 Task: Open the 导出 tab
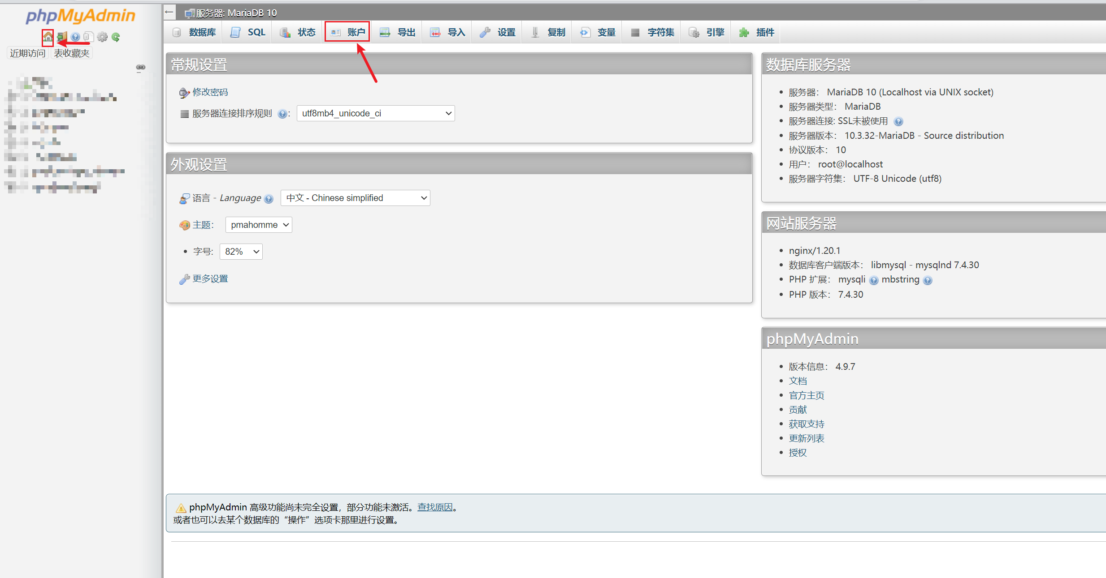(x=397, y=32)
